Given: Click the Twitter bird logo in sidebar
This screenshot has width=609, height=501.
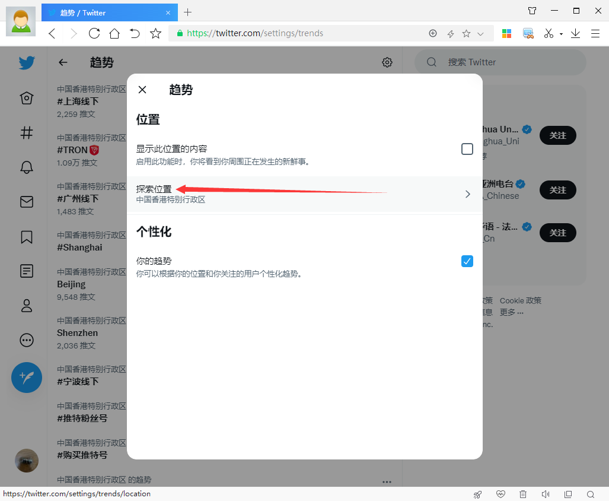Looking at the screenshot, I should [x=27, y=62].
